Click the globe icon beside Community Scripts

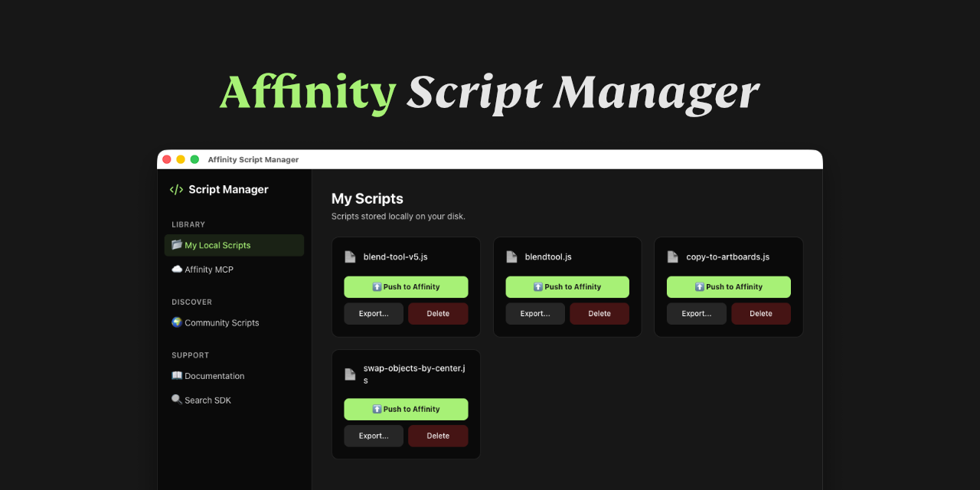click(x=177, y=322)
